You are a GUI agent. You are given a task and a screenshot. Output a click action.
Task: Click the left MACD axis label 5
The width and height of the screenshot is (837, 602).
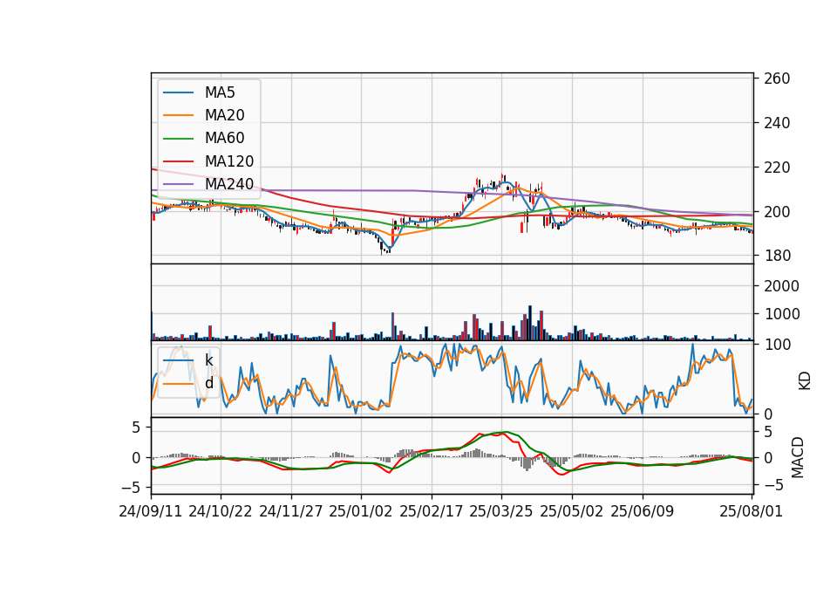click(136, 428)
